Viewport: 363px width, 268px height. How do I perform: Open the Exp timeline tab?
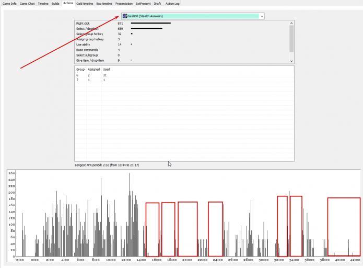[x=104, y=4]
